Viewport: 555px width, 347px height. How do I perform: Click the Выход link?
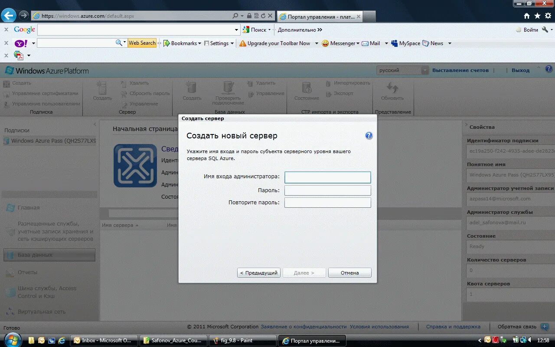[x=520, y=70]
